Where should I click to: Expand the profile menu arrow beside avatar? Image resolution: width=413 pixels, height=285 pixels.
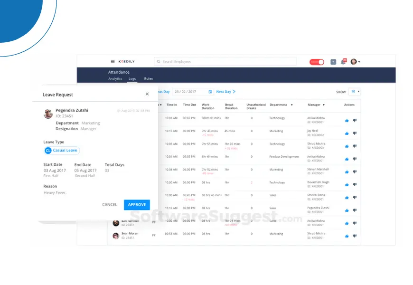[359, 62]
